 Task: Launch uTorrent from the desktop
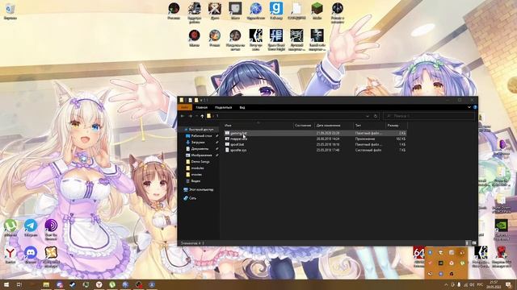click(11, 228)
